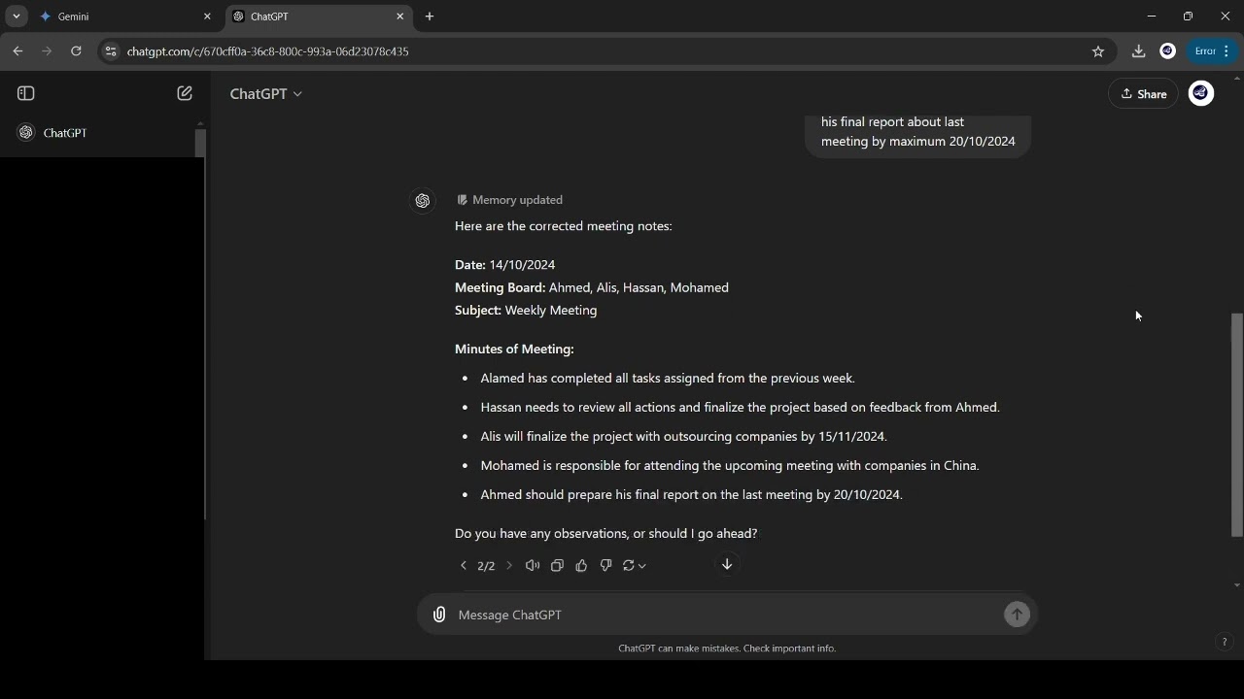Click the chat area vertical scrollbar
Viewport: 1244px width, 699px height.
coord(1237,424)
